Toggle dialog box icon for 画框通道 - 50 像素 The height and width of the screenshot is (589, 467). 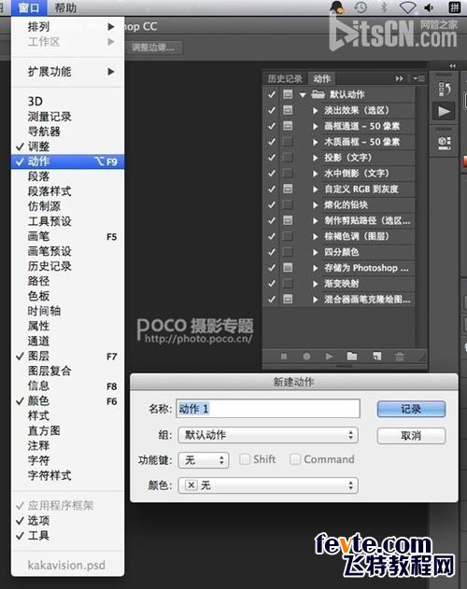(x=288, y=125)
